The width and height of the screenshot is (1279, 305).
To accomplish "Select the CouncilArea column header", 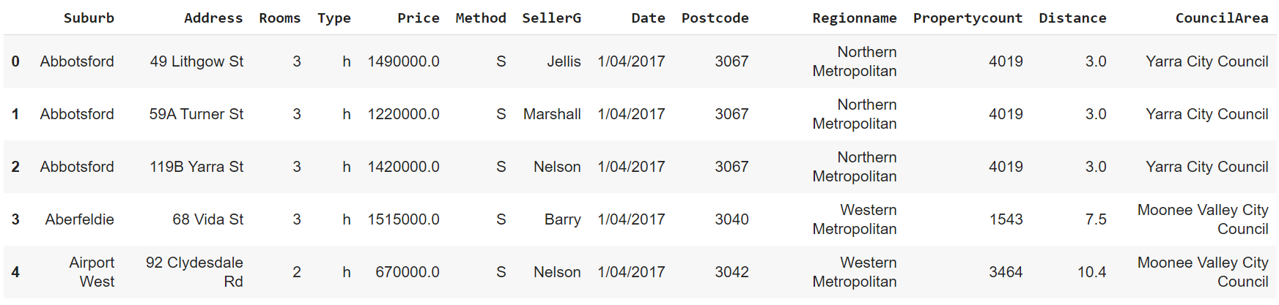I will click(x=1221, y=18).
